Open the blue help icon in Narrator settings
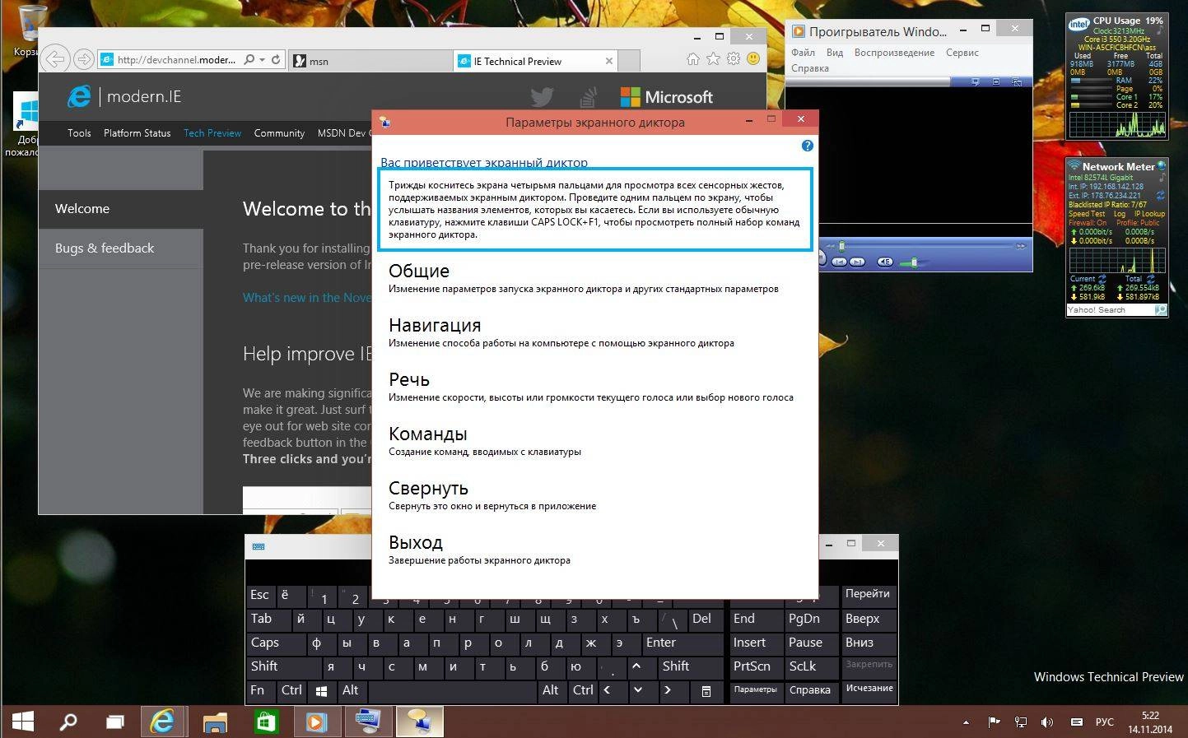1188x738 pixels. [x=807, y=146]
